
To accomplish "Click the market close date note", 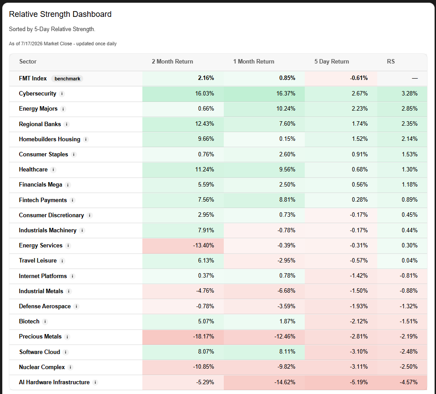I will coord(63,44).
